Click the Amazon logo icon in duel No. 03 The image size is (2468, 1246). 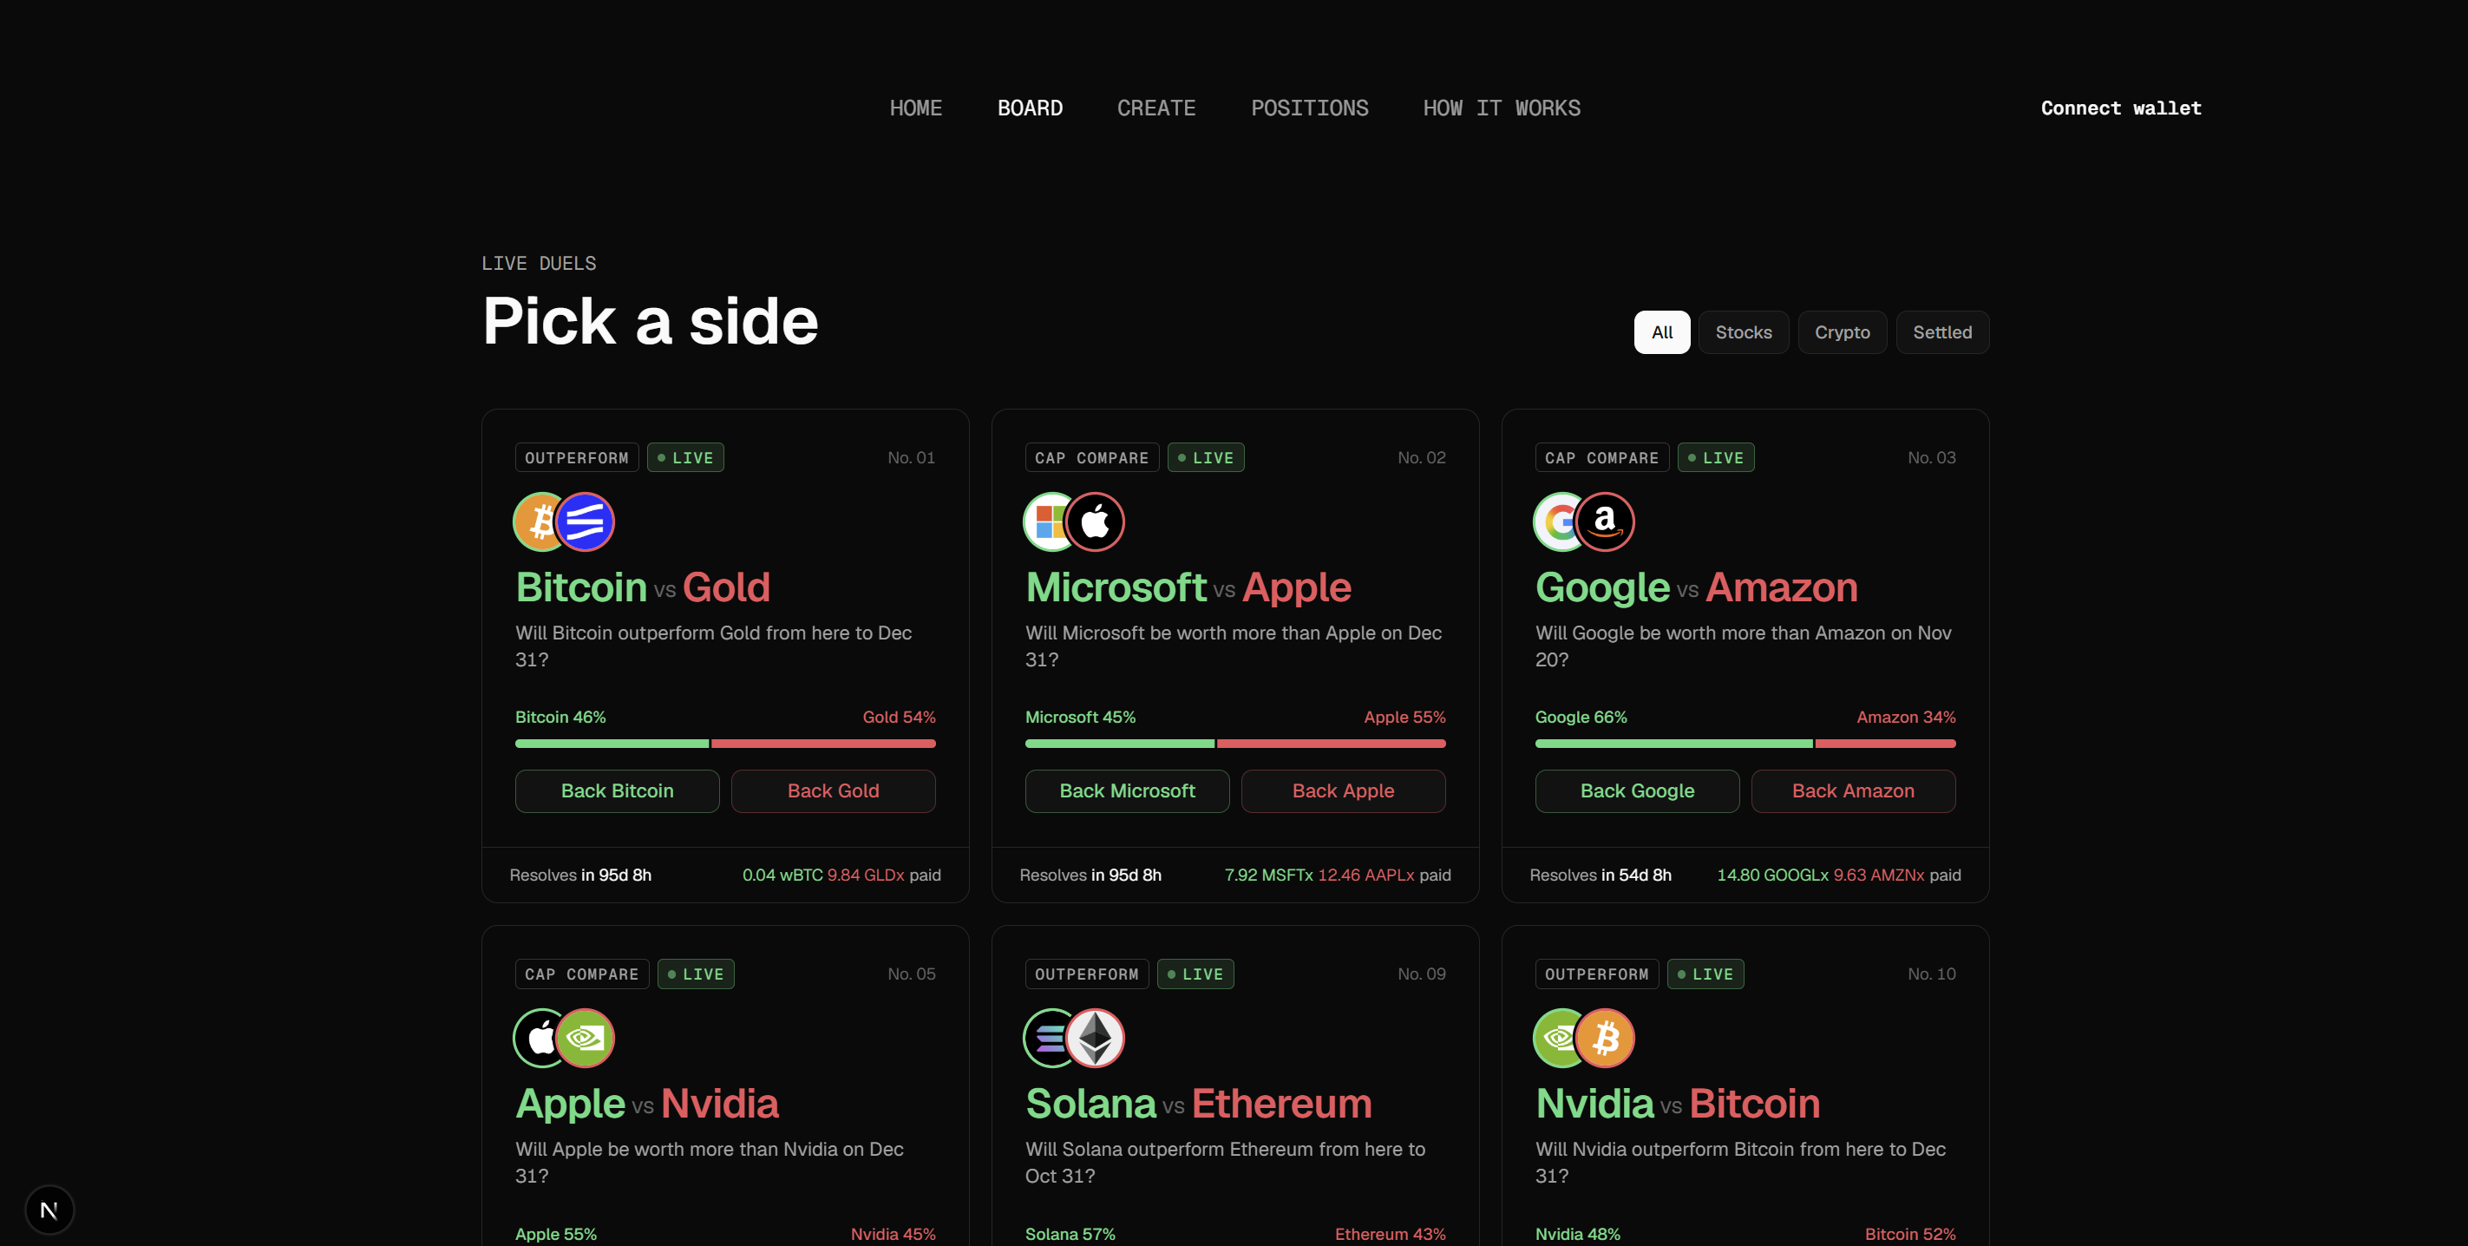(x=1605, y=522)
